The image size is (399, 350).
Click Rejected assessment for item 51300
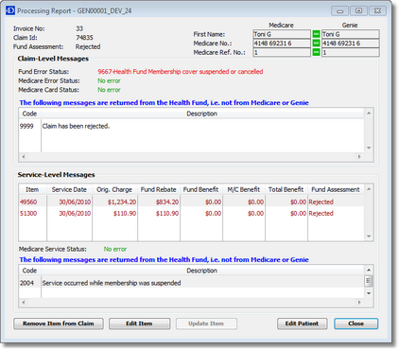pos(321,213)
